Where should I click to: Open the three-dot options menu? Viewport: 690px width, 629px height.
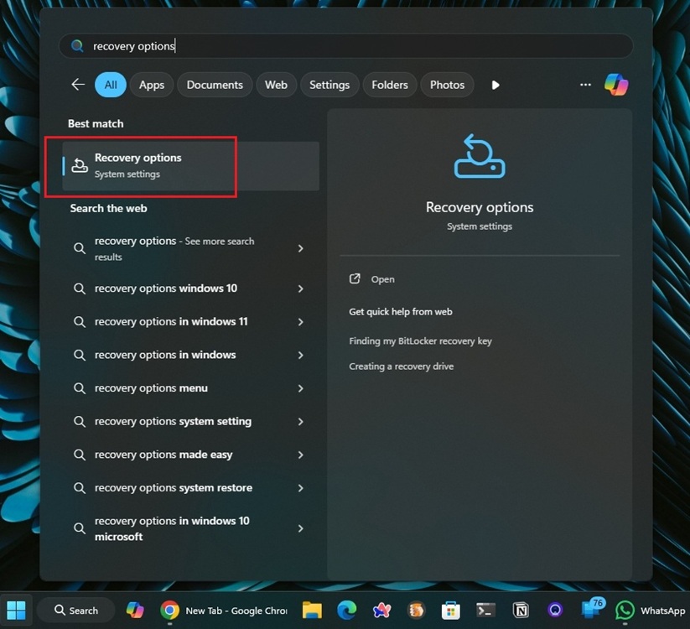584,84
